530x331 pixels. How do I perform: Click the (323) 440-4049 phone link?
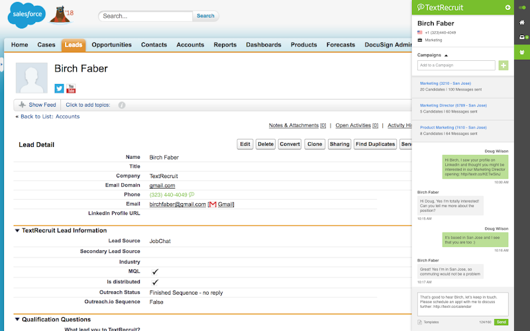pos(168,195)
